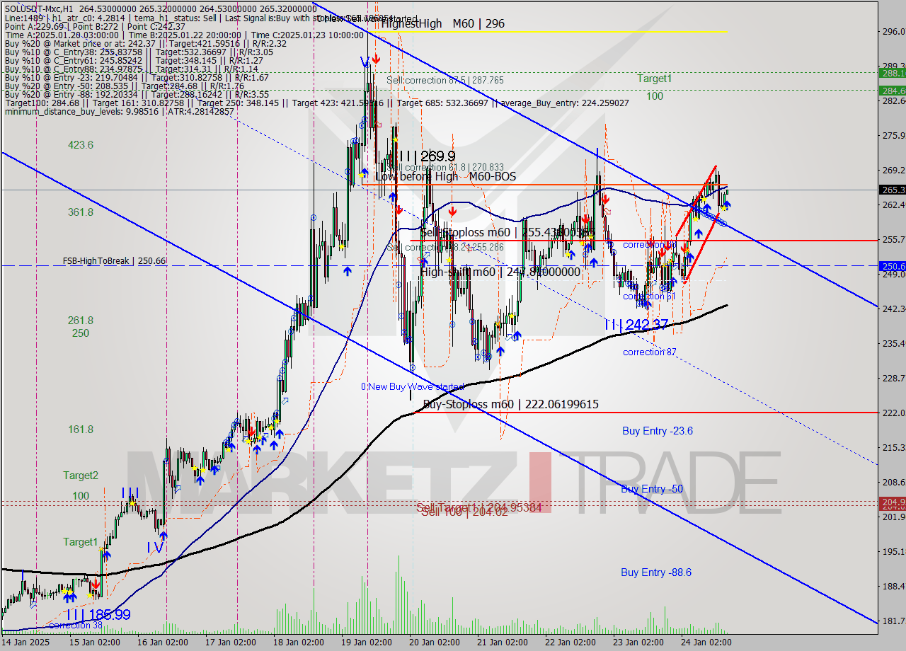Select the 'FSB-HighToBreak | 250.66' label
Screen dimensions: 906x651
114,261
